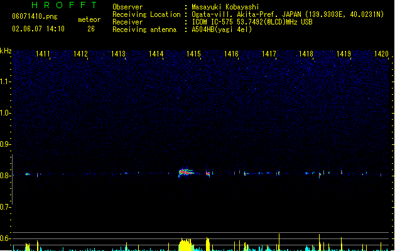Click antenna text A504HB(yagi 4el)
Image resolution: width=395 pixels, height=251 pixels.
point(222,29)
